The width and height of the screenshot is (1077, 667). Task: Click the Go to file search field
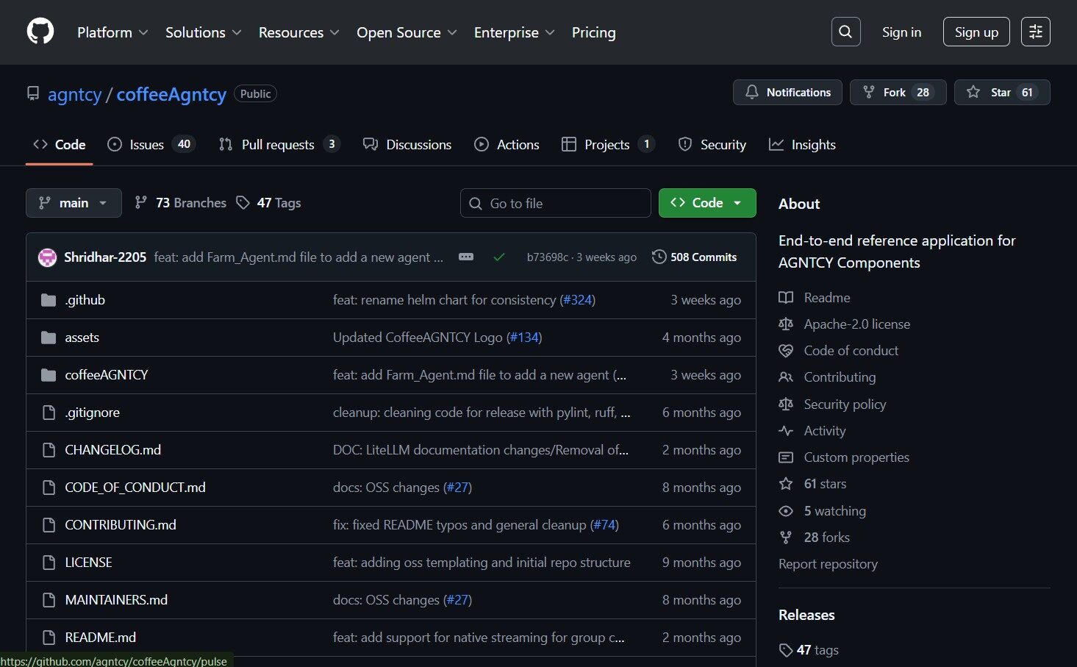[555, 204]
